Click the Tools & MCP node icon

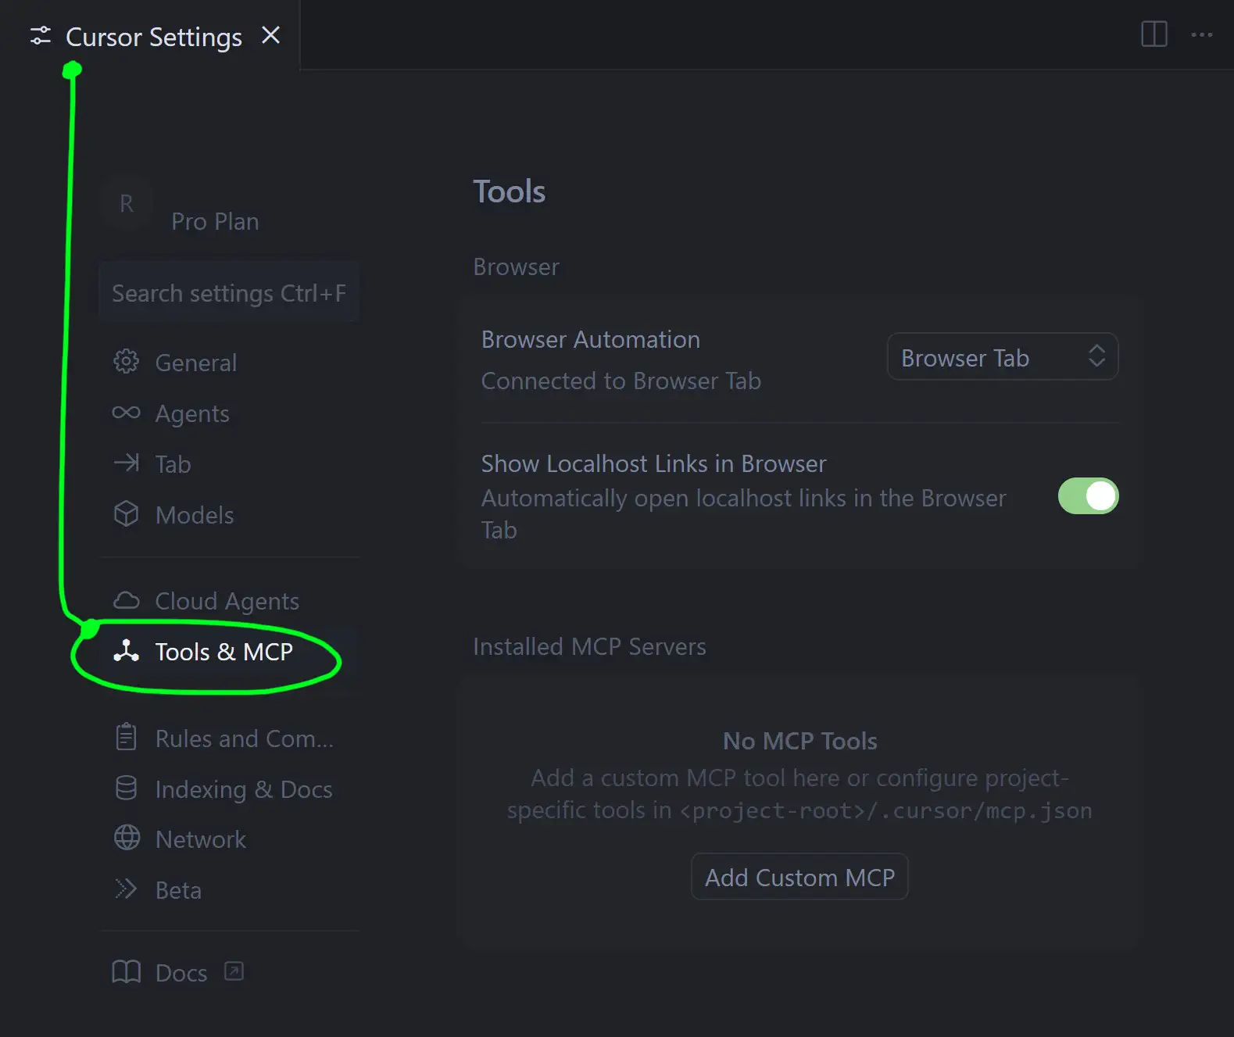coord(126,651)
